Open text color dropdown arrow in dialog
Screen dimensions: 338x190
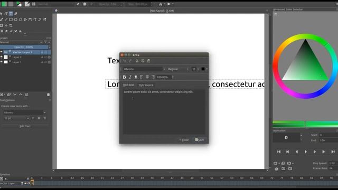coord(206,69)
